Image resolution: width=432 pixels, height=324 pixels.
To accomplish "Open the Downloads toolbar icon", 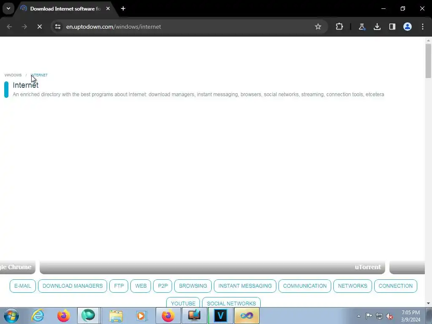I will tap(377, 27).
